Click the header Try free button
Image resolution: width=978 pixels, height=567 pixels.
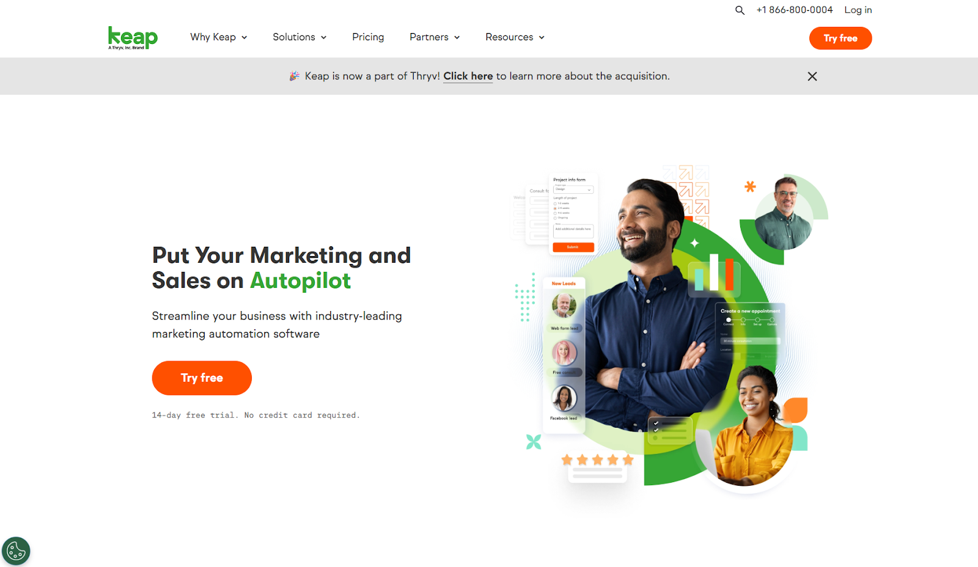[x=840, y=38]
